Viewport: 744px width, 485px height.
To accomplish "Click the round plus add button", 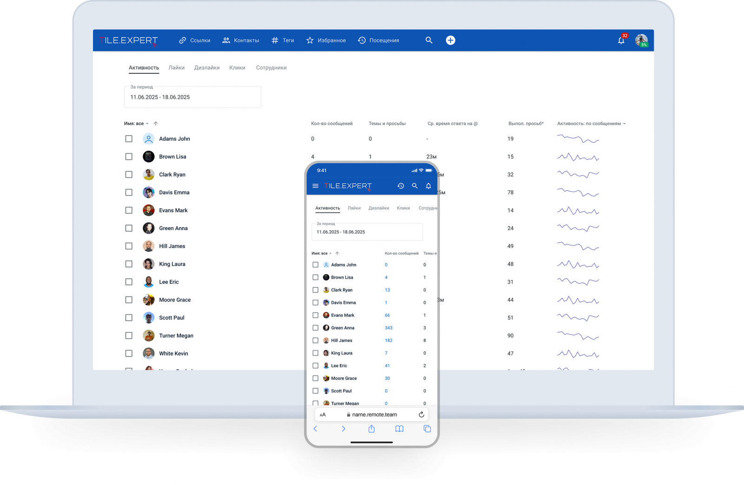I will 451,40.
